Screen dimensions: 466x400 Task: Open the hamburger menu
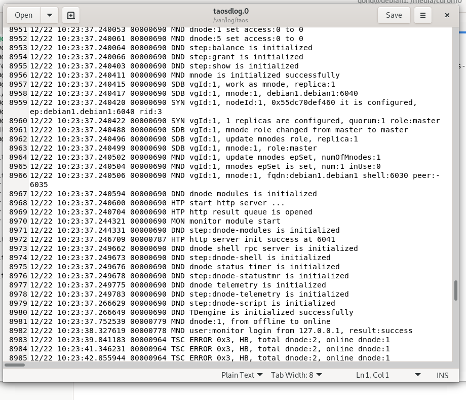point(423,15)
